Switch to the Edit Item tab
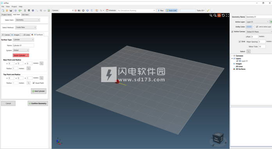This screenshot has width=272, height=149. (x=25, y=15)
